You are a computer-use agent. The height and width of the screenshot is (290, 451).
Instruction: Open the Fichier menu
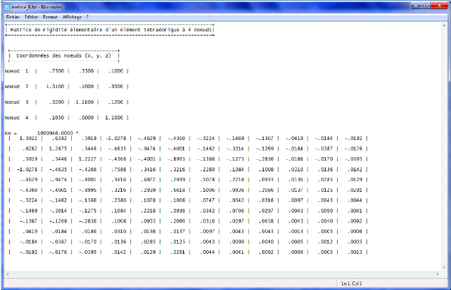point(12,16)
